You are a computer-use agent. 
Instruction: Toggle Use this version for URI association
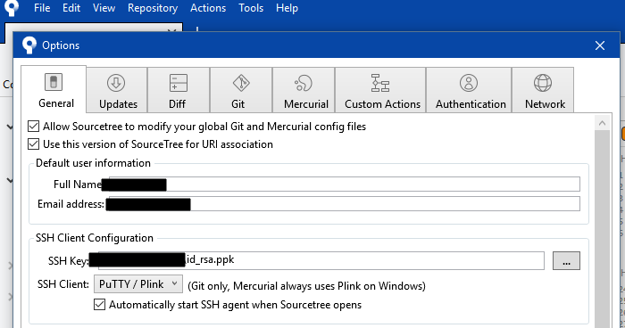pos(34,143)
